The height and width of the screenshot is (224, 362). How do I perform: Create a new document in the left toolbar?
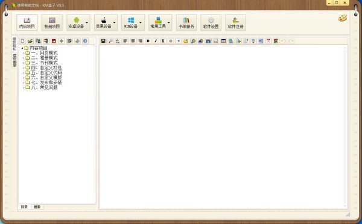(23, 41)
